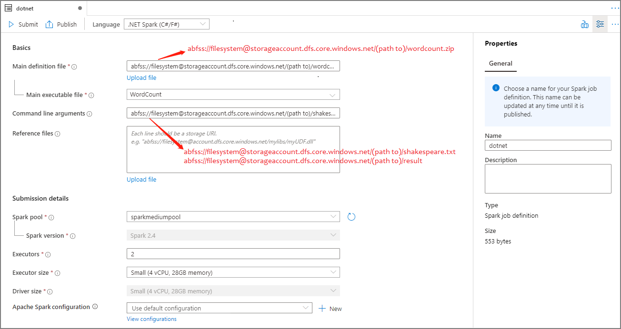621x329 pixels.
Task: Click the view code icon in toolbar
Action: click(x=585, y=24)
